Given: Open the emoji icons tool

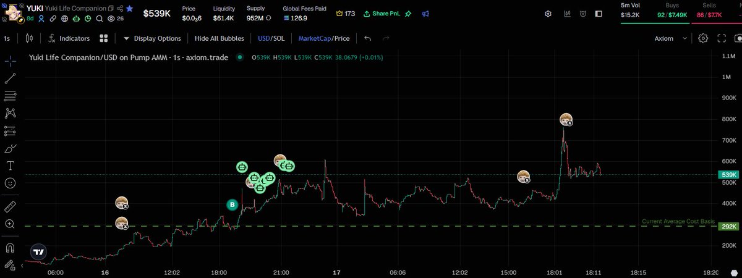Looking at the screenshot, I should click(10, 183).
